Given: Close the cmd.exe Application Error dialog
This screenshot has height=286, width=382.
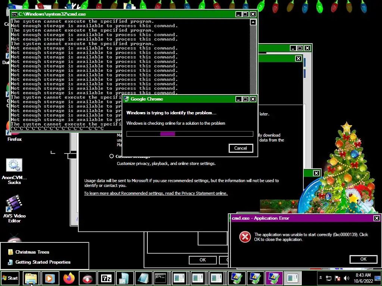Looking at the screenshot, I should (377, 218).
